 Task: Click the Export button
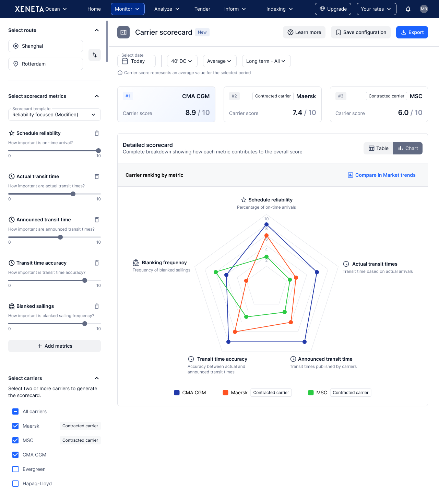412,32
